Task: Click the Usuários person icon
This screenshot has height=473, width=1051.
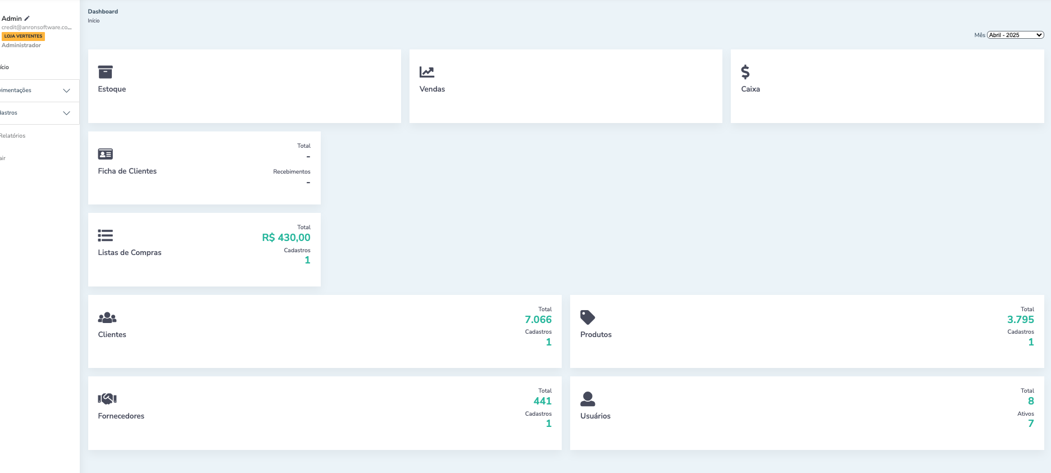Action: (x=588, y=399)
